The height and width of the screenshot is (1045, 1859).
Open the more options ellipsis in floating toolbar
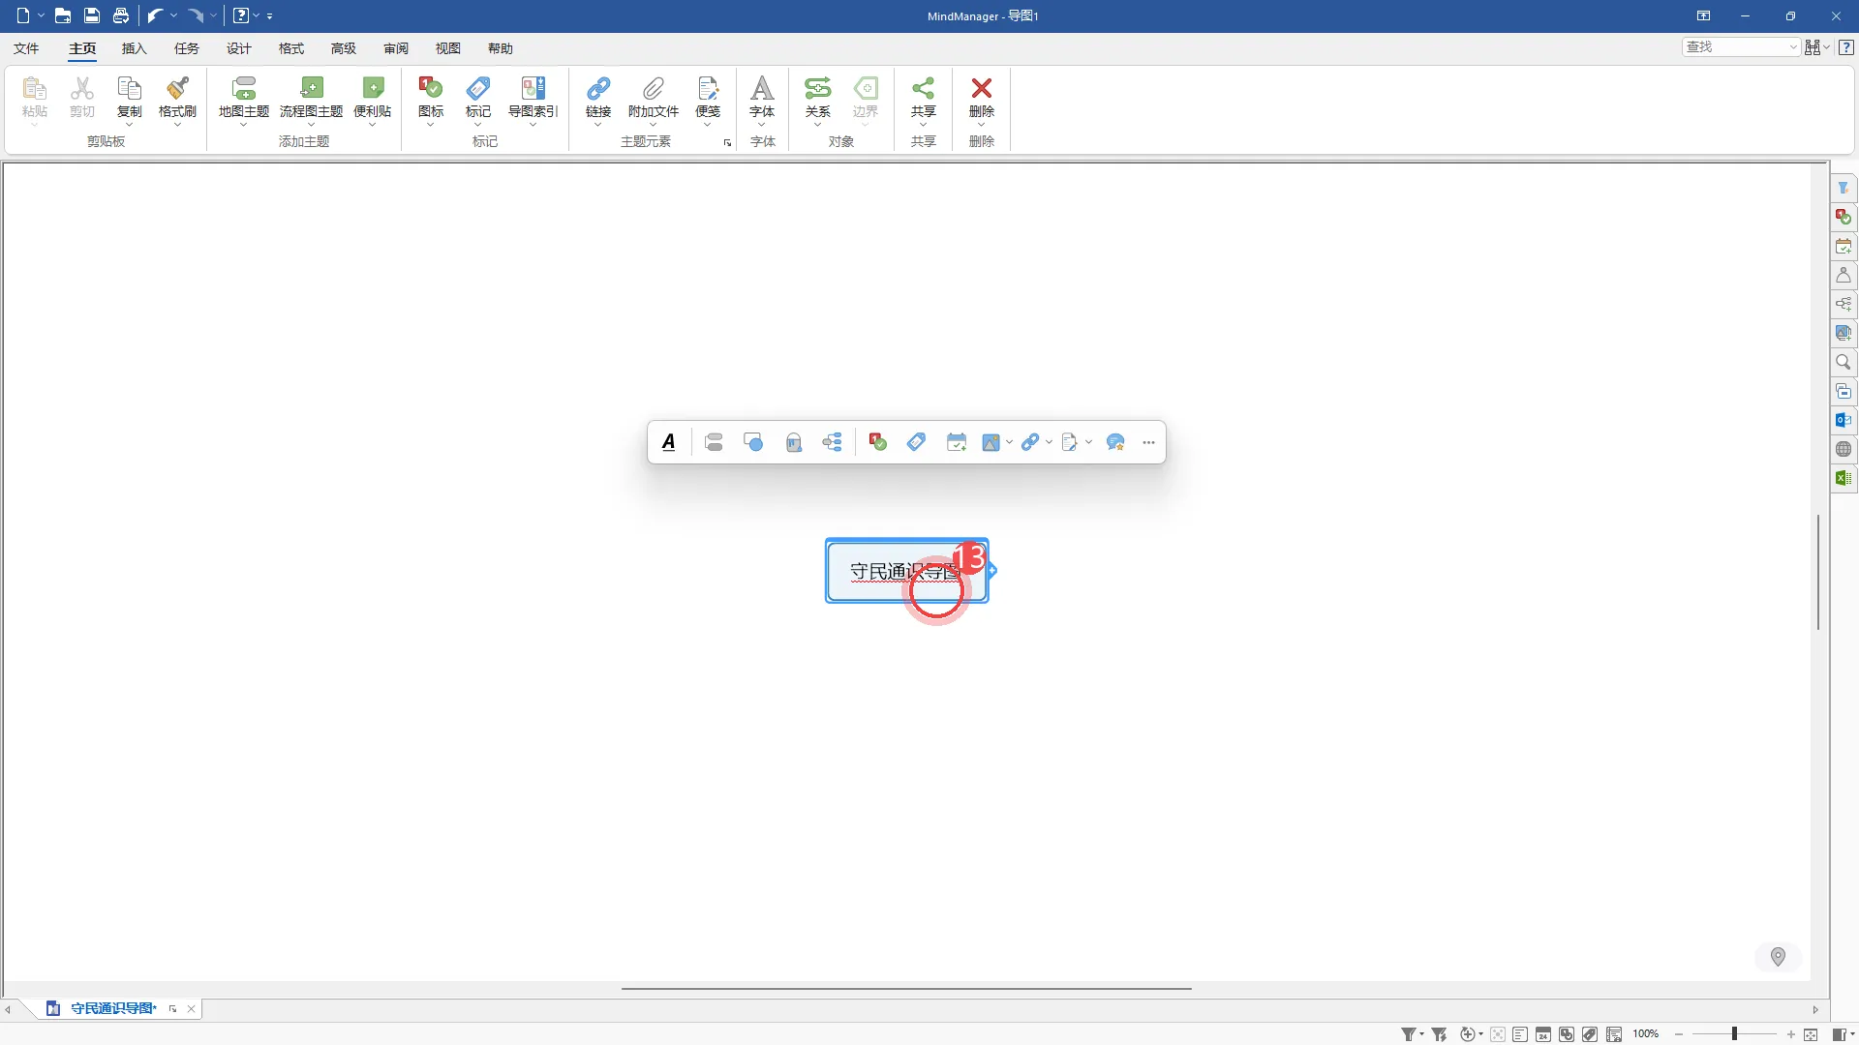pyautogui.click(x=1148, y=442)
